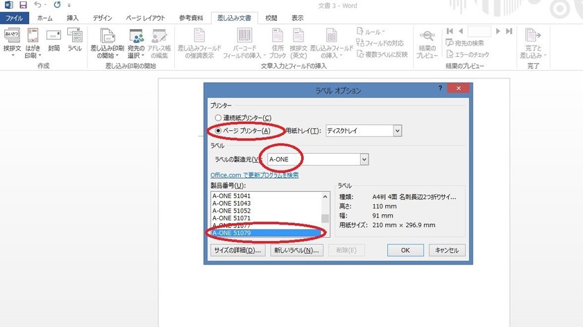Select ページ プリンター radio button
This screenshot has width=583, height=327.
[218, 131]
